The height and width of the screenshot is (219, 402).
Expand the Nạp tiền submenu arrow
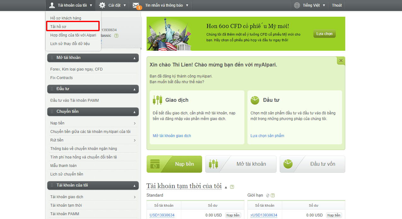135,123
